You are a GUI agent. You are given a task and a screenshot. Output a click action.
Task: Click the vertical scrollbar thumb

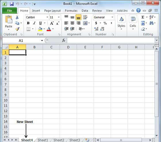point(157,84)
